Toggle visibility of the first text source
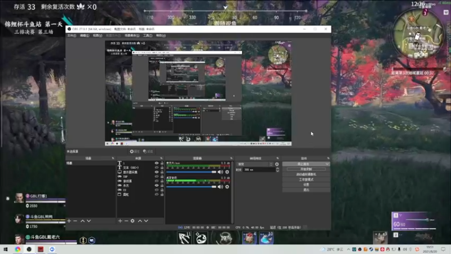Screen dimensions: 451x254 [x=157, y=163]
